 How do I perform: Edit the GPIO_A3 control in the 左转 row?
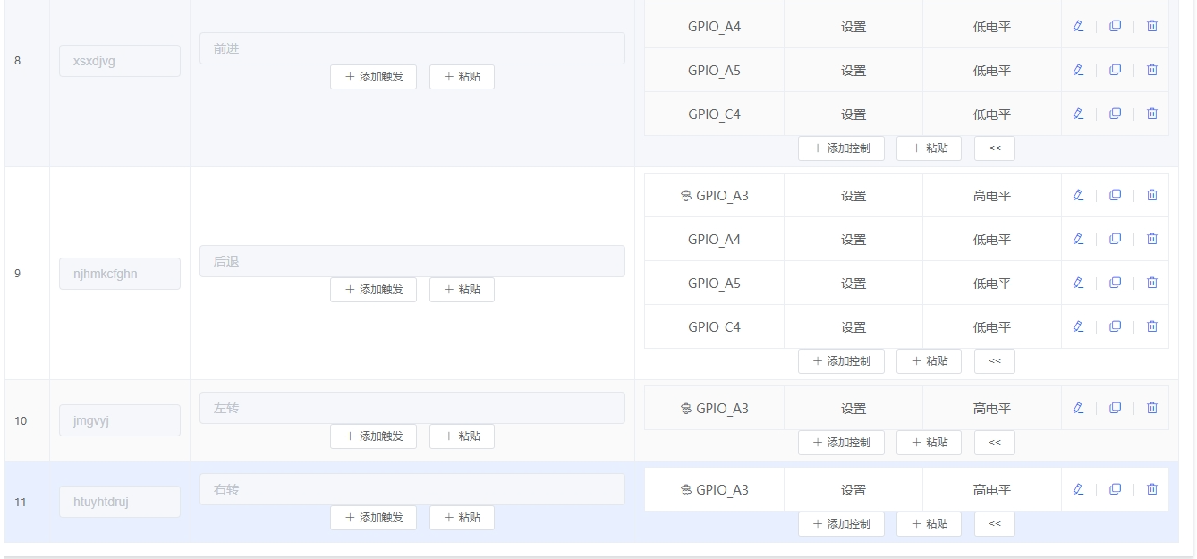[1078, 408]
